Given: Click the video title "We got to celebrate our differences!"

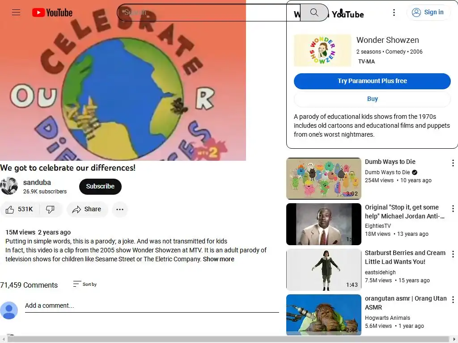Looking at the screenshot, I should tap(68, 168).
